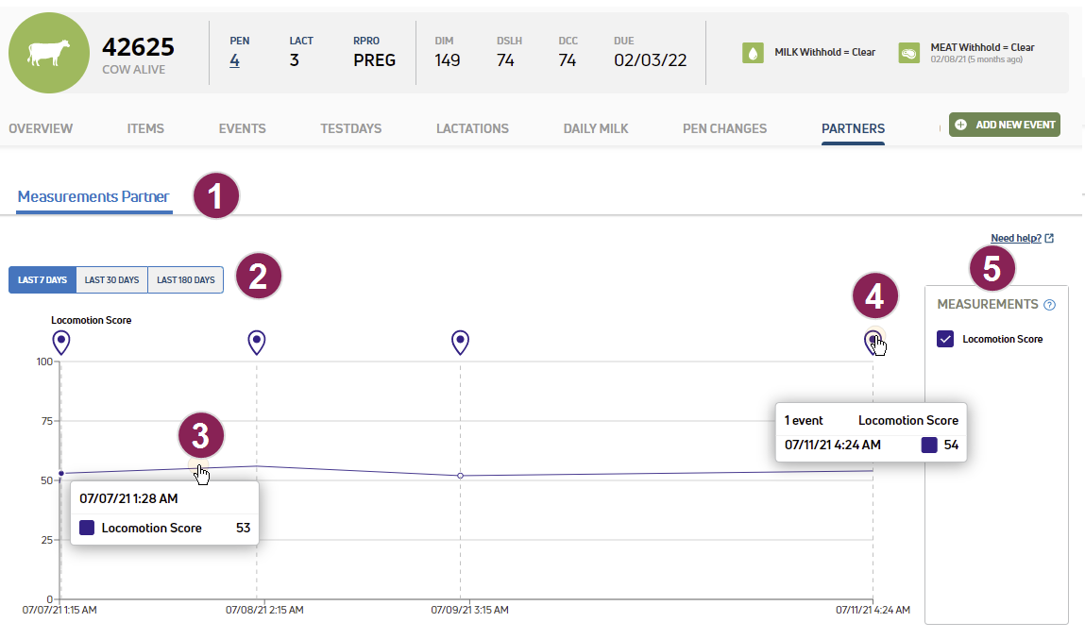The height and width of the screenshot is (639, 1085).
Task: Click the event pin above 07/08/21
Action: [256, 341]
